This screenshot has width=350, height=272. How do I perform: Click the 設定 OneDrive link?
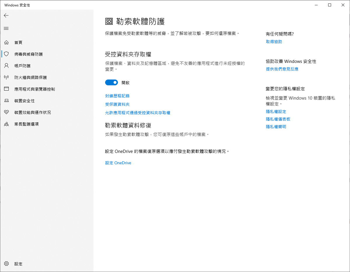118,163
